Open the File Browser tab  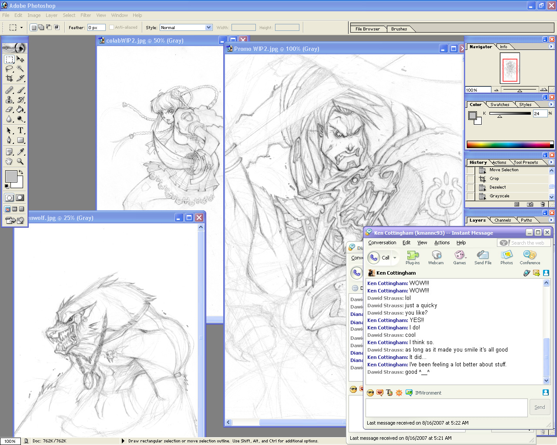367,29
